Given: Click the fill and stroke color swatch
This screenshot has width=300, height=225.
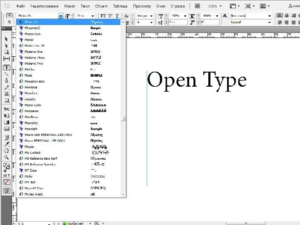Looking at the screenshot, I should [x=7, y=166].
